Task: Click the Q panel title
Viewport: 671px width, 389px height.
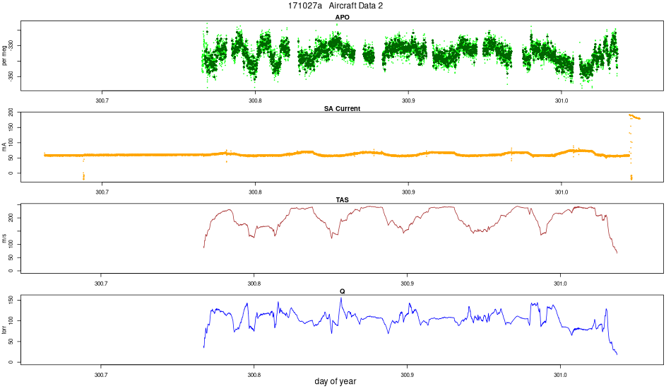Action: [x=342, y=291]
